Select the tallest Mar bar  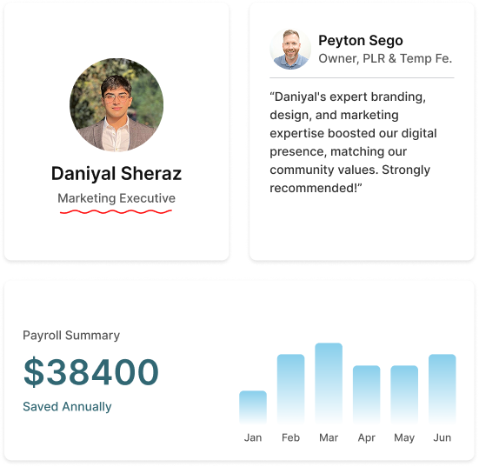tap(329, 384)
